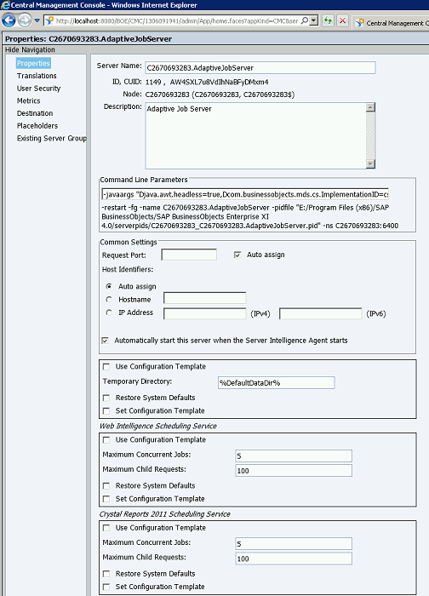Open the recent pages dropdown arrow
The height and width of the screenshot is (596, 429).
[37, 20]
